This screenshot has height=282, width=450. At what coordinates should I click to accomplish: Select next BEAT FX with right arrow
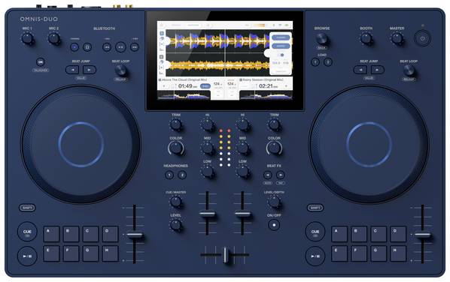[x=281, y=175]
